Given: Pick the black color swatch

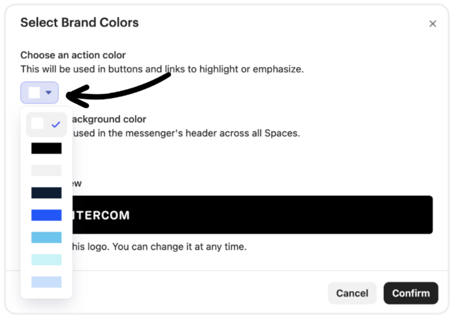Looking at the screenshot, I should point(47,148).
